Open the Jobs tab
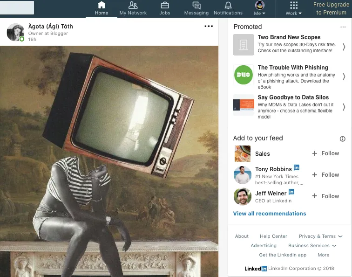 pyautogui.click(x=164, y=8)
